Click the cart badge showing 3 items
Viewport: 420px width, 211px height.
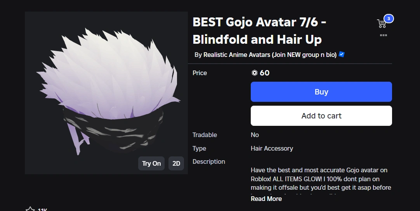click(x=389, y=19)
